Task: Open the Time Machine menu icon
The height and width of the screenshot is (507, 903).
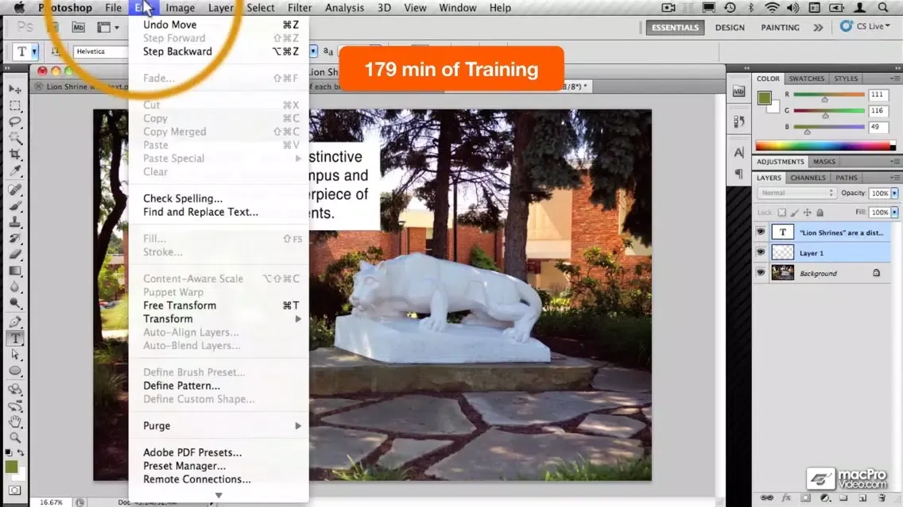Action: pos(730,7)
